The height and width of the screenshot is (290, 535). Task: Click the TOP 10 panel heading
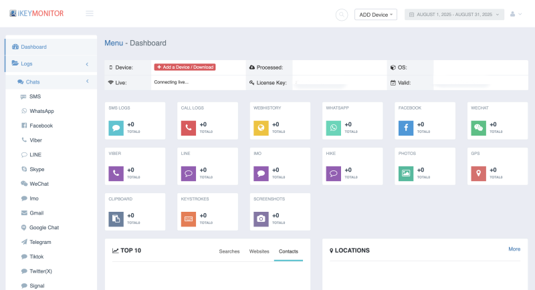click(130, 251)
